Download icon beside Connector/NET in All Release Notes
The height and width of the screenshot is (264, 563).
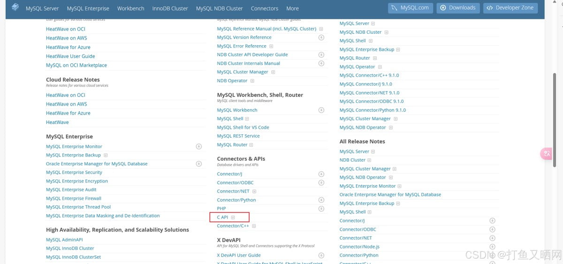pos(492,238)
